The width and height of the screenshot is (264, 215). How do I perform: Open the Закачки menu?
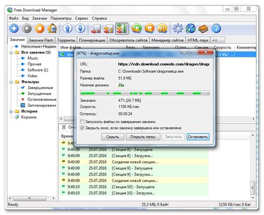[x=40, y=18]
